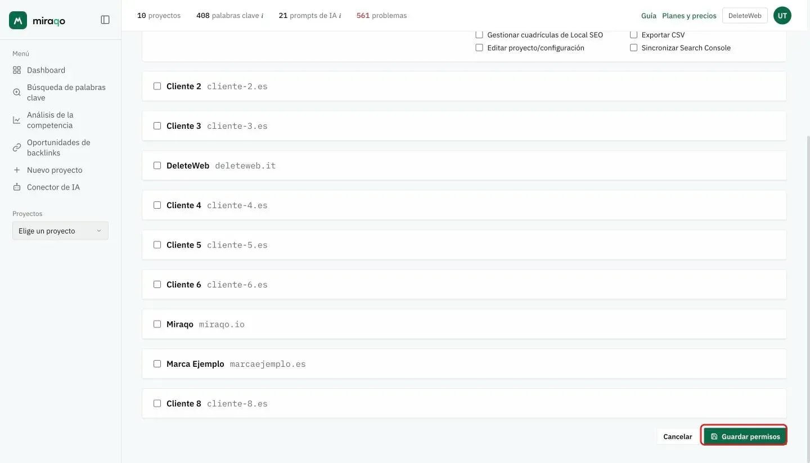Click the robot icon for Conector de IA
Image resolution: width=810 pixels, height=463 pixels.
[17, 187]
